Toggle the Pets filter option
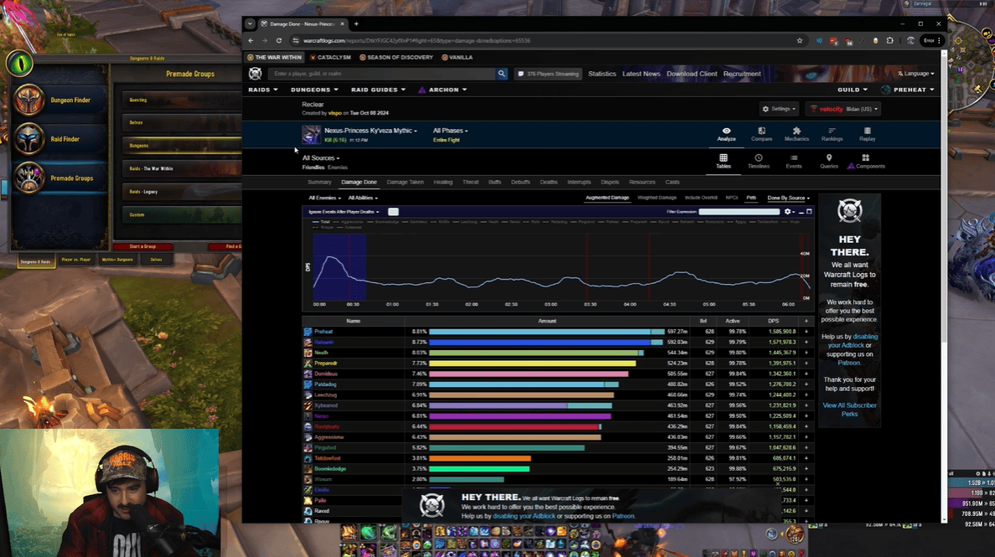This screenshot has width=995, height=557. 751,198
